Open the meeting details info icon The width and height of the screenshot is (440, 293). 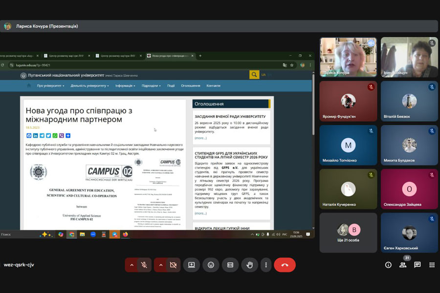(388, 265)
